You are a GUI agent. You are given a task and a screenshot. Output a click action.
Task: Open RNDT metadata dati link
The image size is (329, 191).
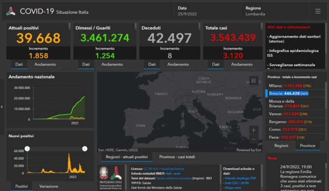[168, 174]
